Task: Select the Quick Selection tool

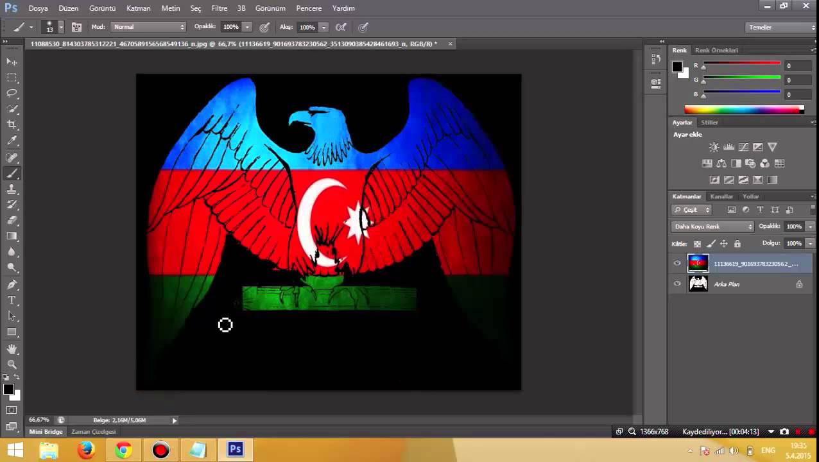Action: (12, 109)
